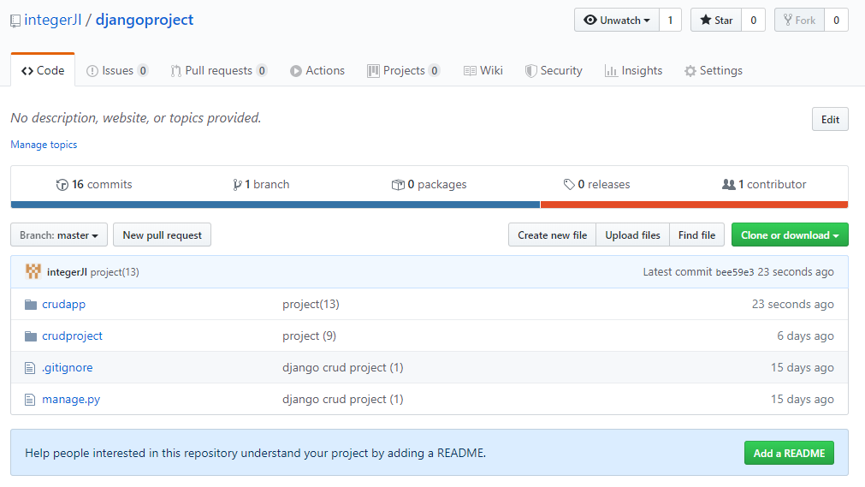The height and width of the screenshot is (487, 865).
Task: Click the Code tab brackets icon
Action: click(x=27, y=71)
